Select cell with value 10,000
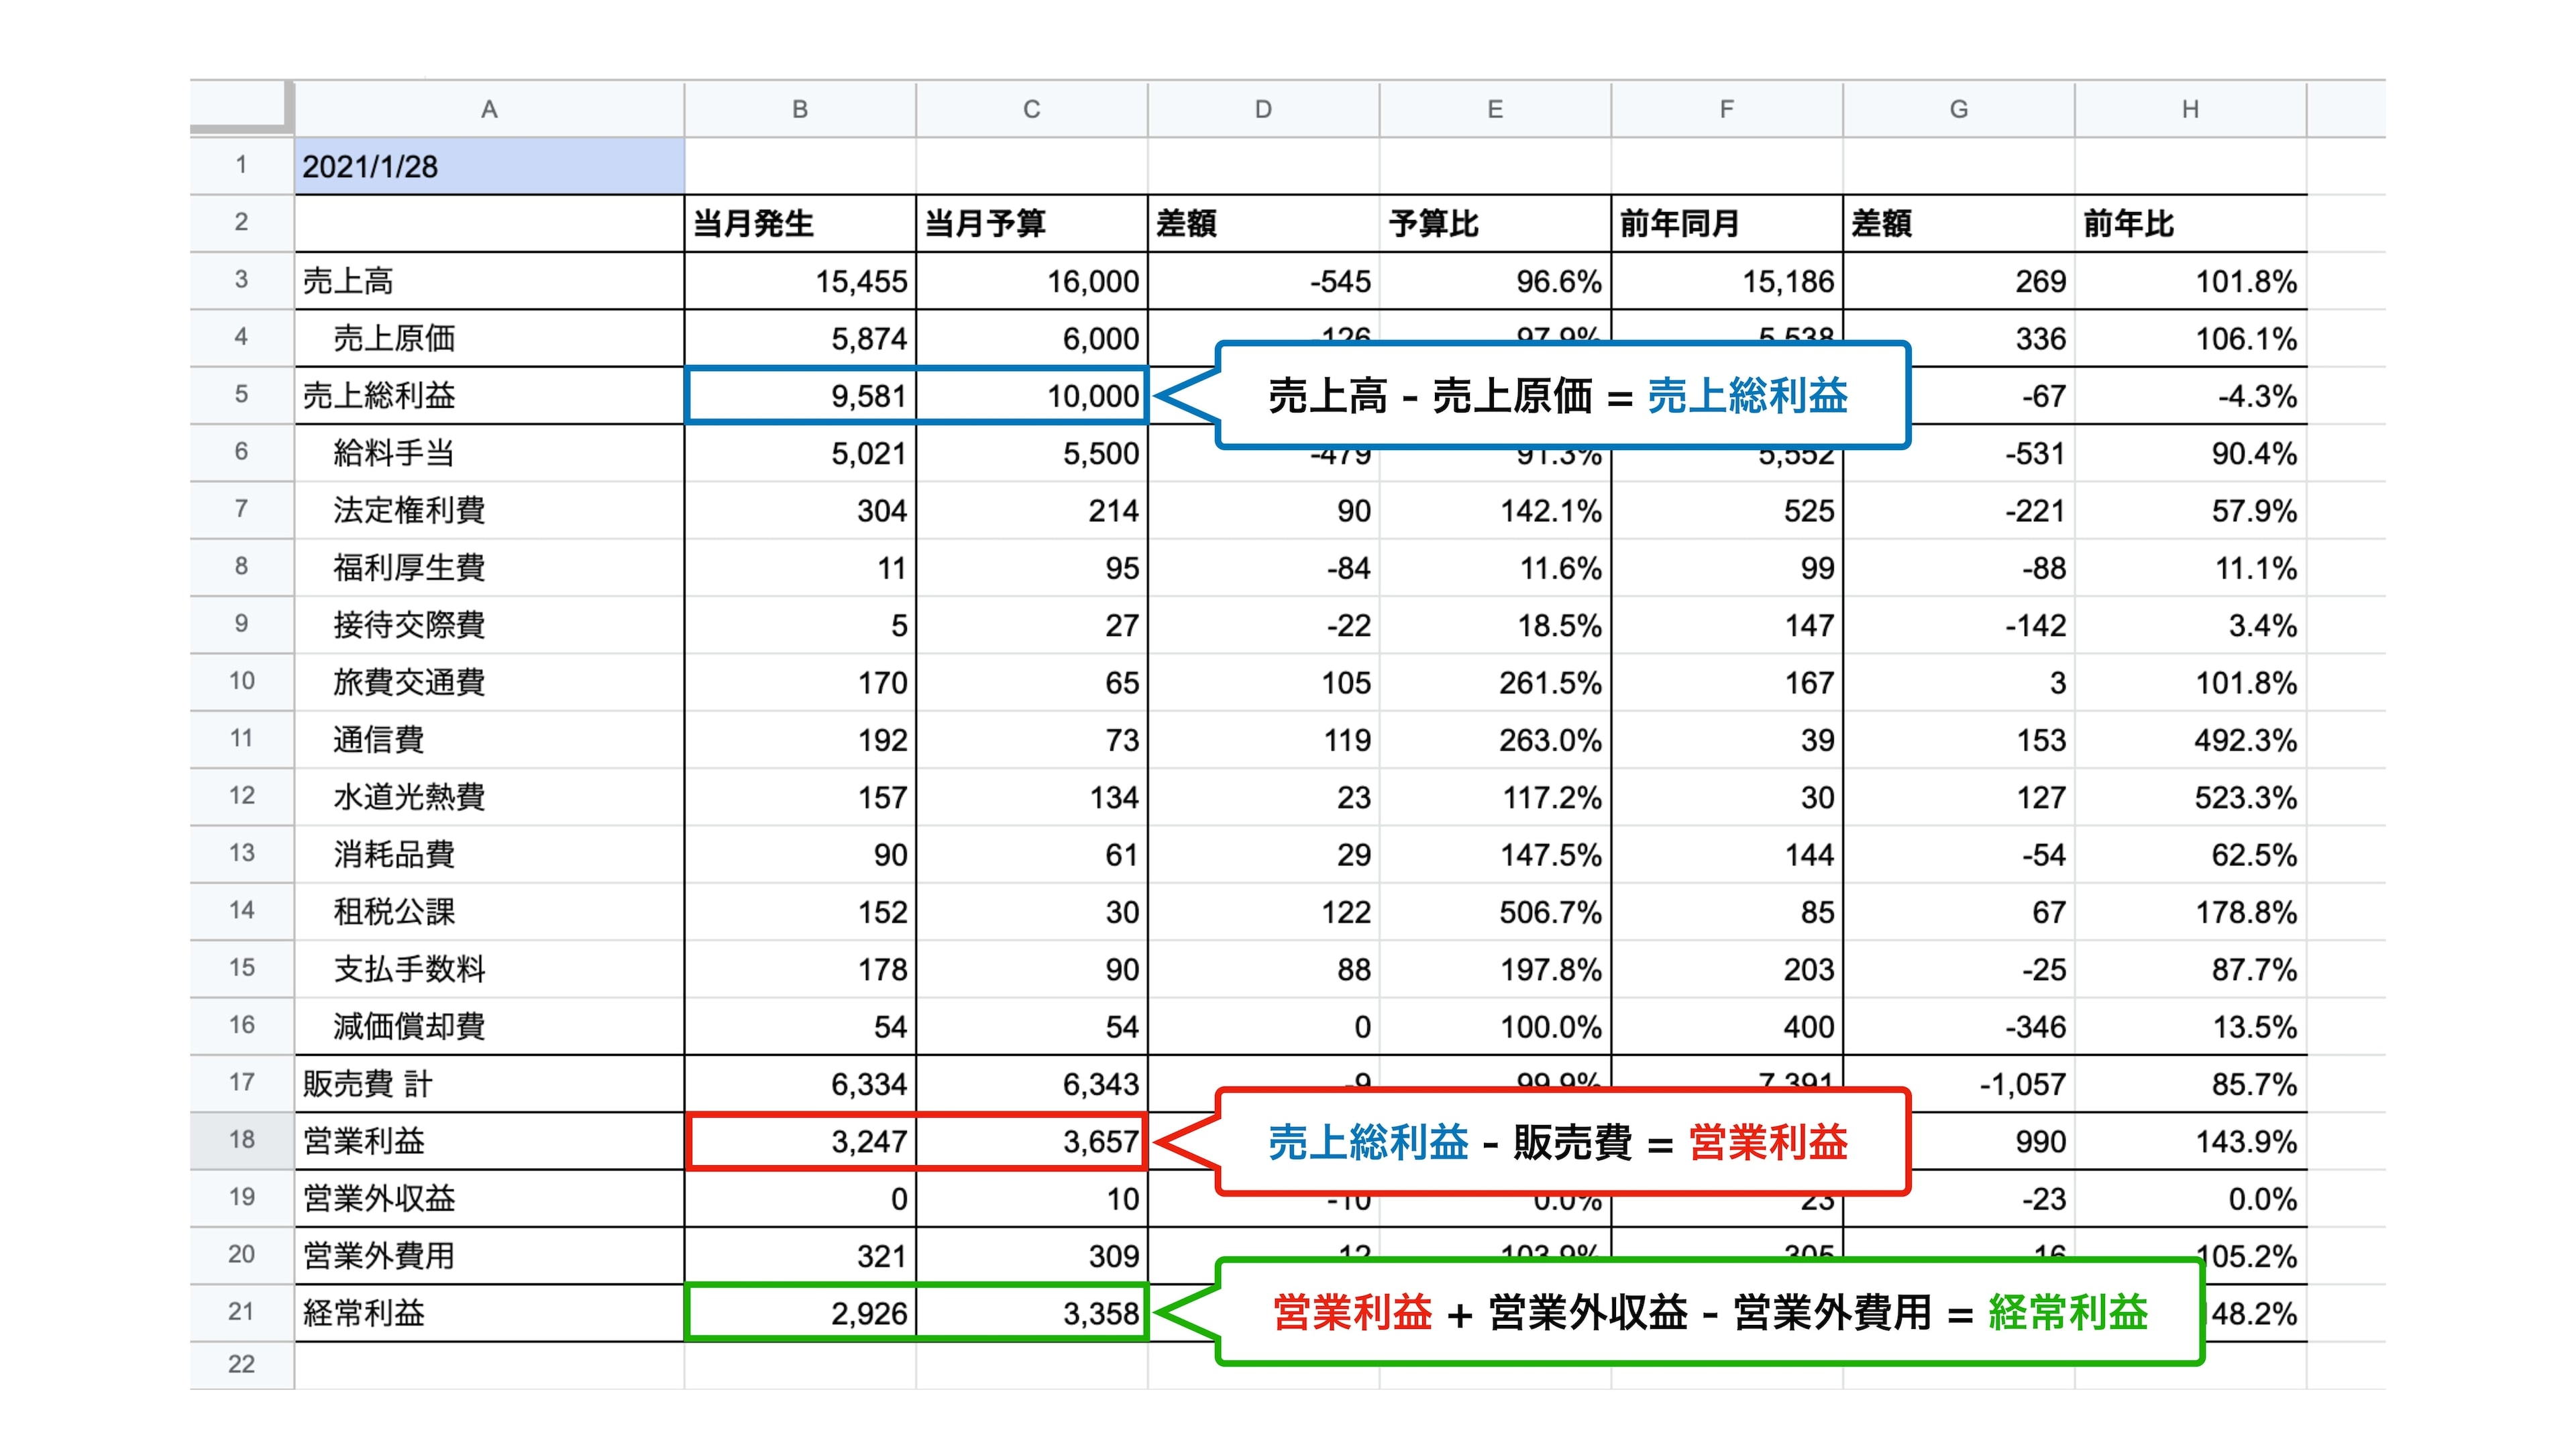This screenshot has height=1449, width=2576. click(1032, 395)
